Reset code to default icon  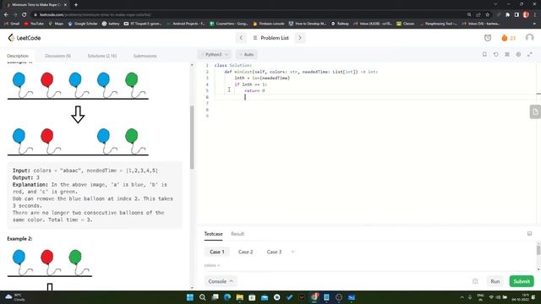[496, 54]
